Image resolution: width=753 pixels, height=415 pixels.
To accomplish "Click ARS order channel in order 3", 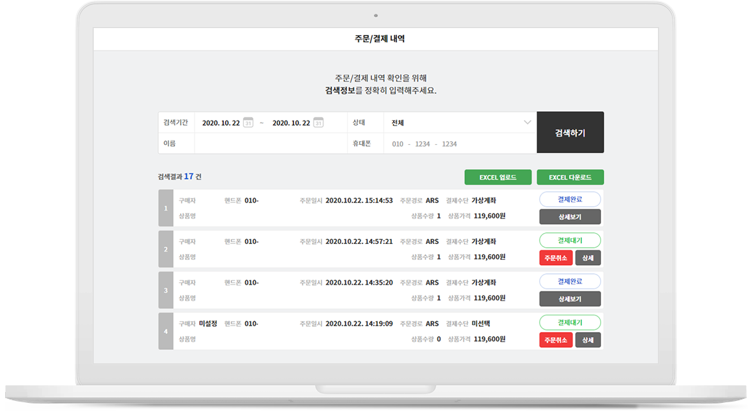I will pos(432,282).
